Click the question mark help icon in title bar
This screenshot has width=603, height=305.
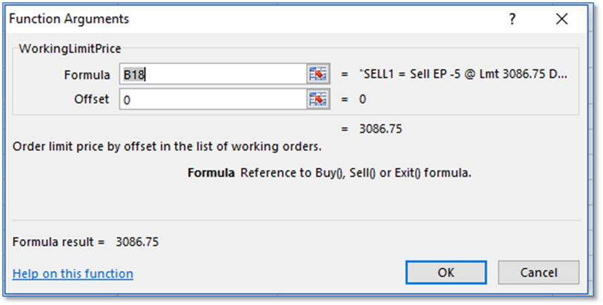[512, 20]
